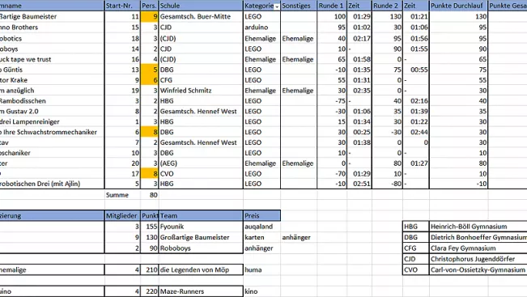The height and width of the screenshot is (297, 527).
Task: Click the Christophorus Jugenddörfer cell
Action: click(478, 259)
